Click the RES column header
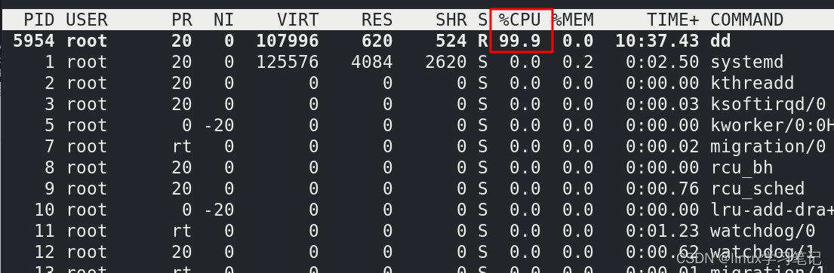 [377, 20]
